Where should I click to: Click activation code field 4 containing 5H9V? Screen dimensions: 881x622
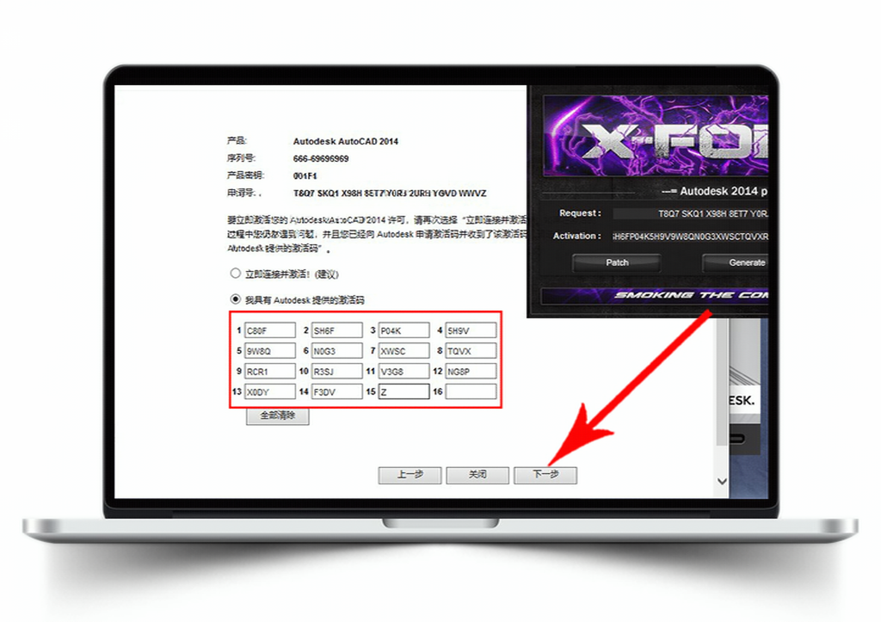471,330
